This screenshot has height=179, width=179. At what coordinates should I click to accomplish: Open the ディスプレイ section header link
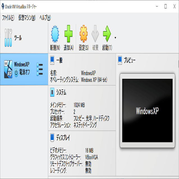pos(63,137)
